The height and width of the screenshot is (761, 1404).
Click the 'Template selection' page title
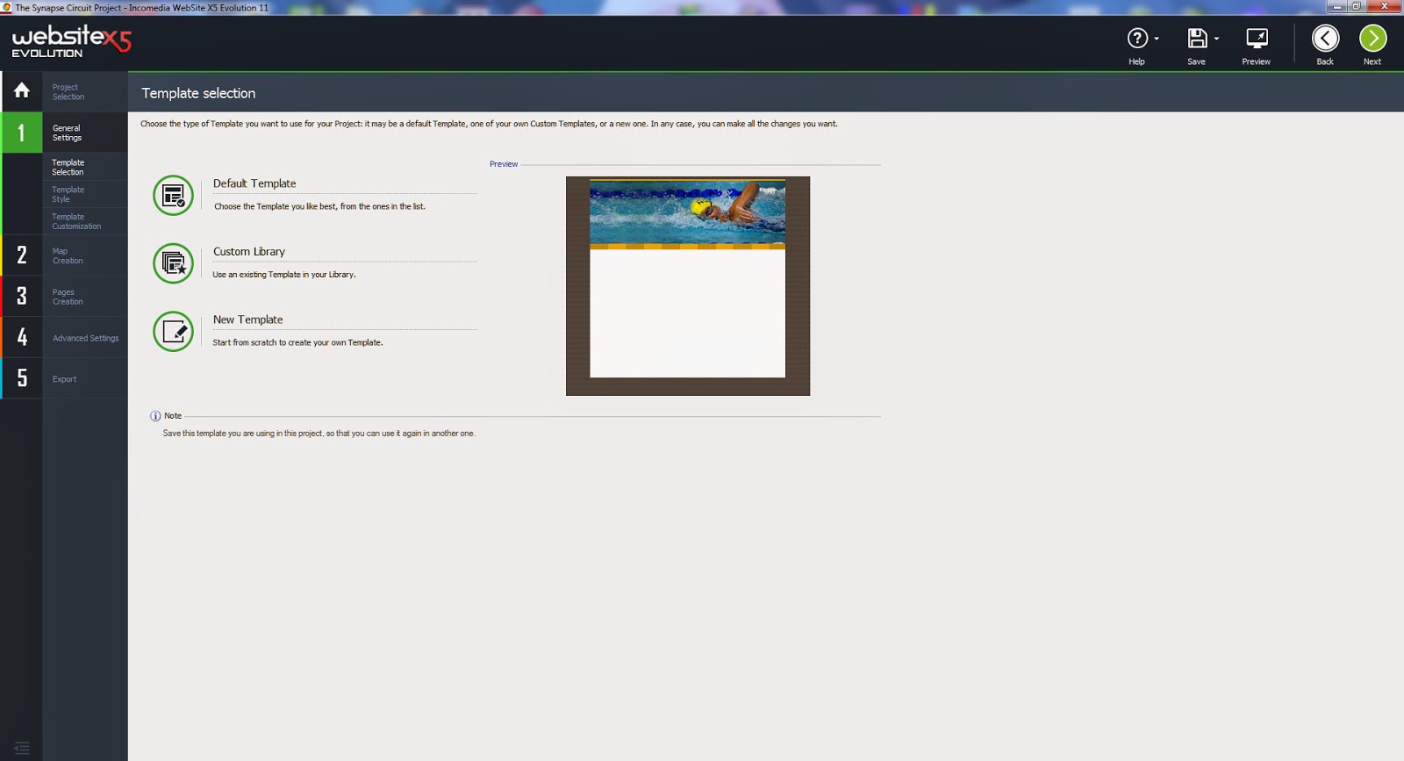[x=198, y=93]
